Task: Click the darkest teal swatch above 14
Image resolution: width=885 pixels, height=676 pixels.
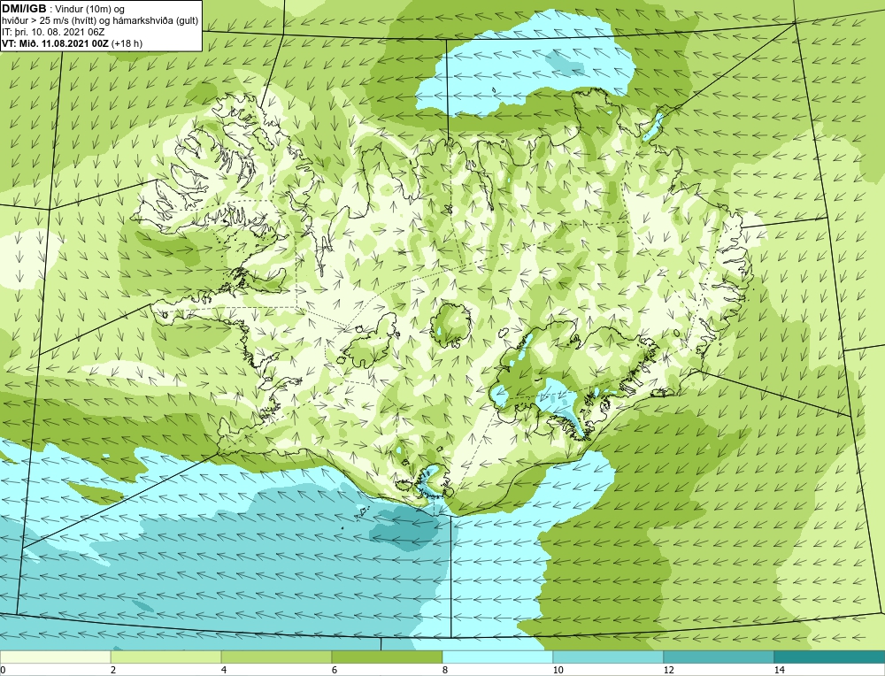Action: [830, 657]
